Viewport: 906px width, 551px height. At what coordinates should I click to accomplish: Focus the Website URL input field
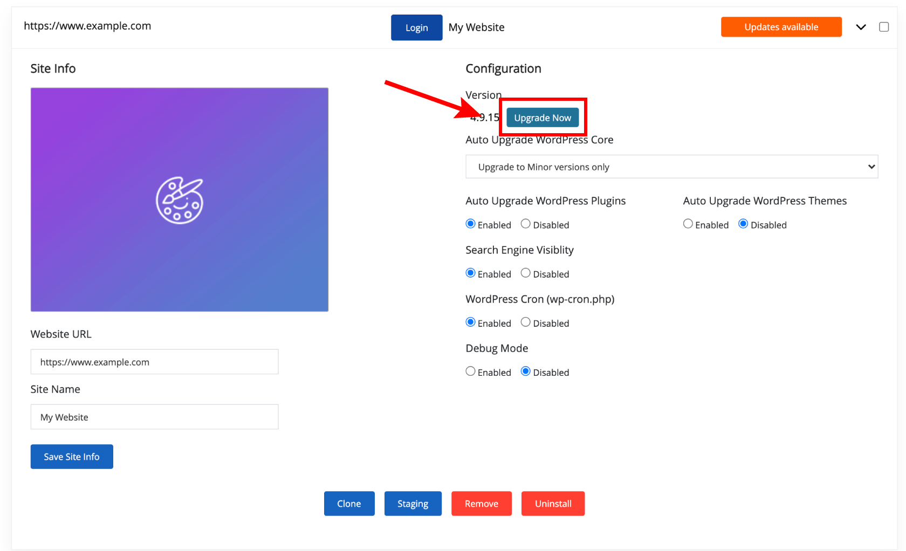click(154, 362)
